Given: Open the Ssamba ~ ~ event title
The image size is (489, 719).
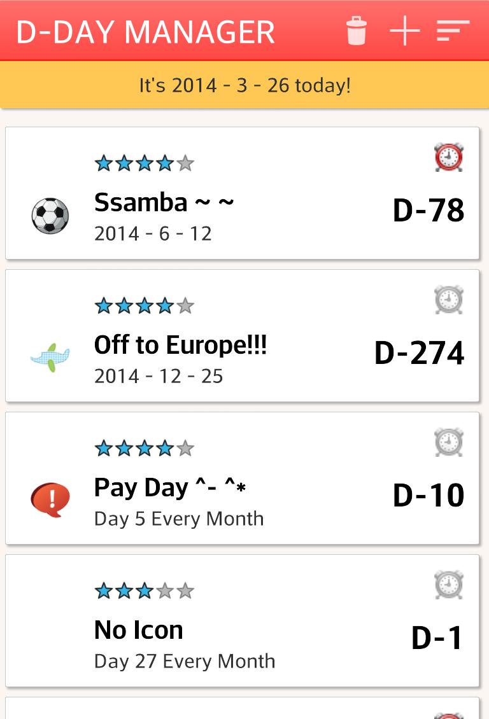Looking at the screenshot, I should click(x=164, y=203).
